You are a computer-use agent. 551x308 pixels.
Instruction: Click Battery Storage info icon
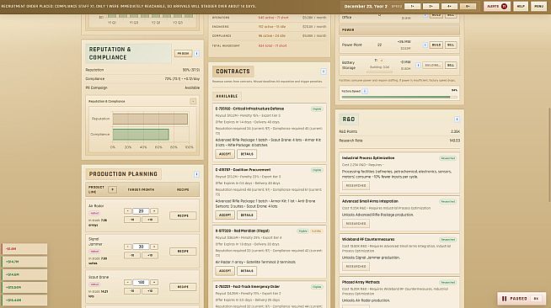coord(418,66)
